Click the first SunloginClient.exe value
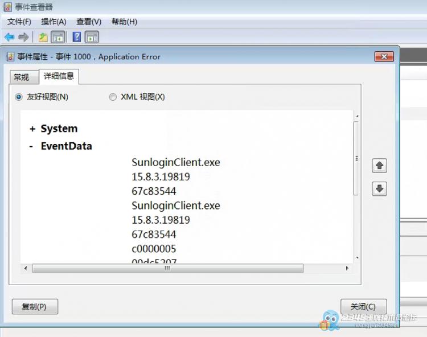This screenshot has height=337, width=427. coord(176,162)
